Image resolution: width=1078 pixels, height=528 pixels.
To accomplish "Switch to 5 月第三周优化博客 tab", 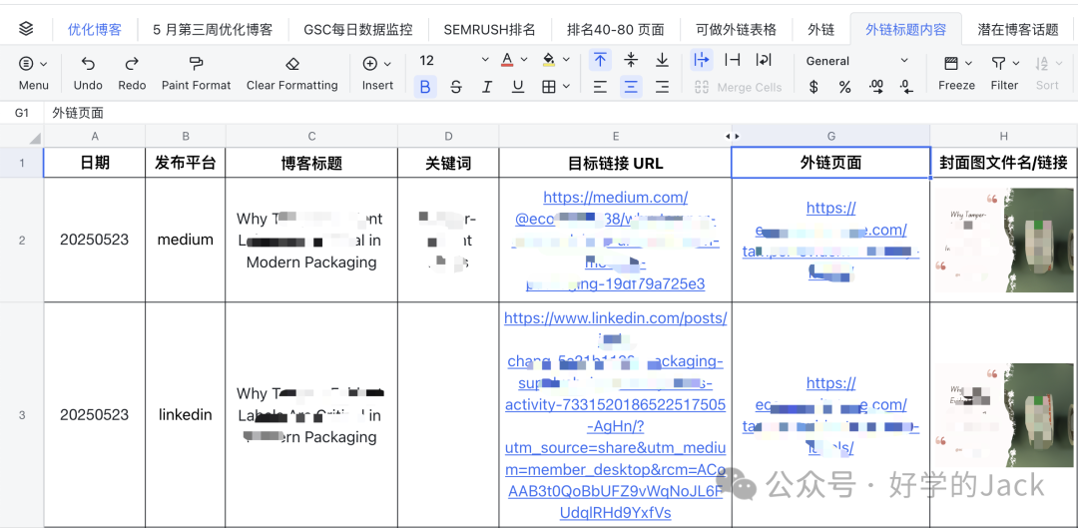I will tap(213, 30).
